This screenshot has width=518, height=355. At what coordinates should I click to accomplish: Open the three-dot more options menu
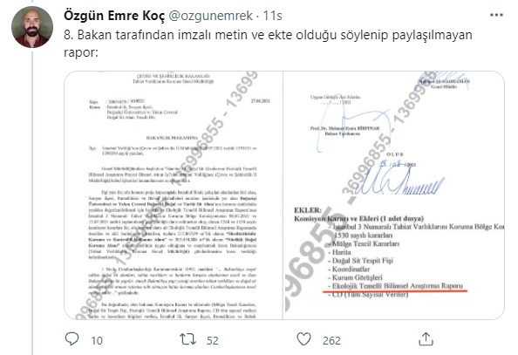(x=496, y=15)
